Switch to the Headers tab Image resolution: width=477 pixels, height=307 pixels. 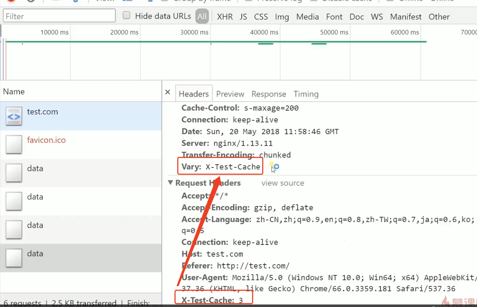194,94
